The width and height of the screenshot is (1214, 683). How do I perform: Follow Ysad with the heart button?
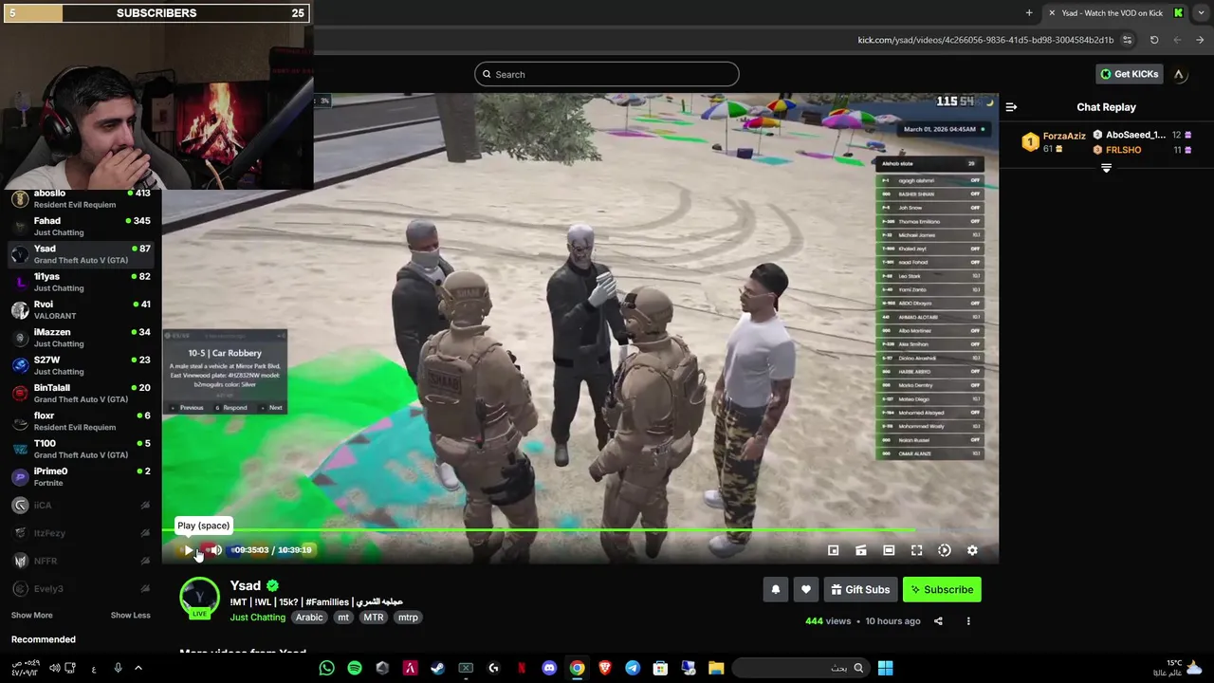pos(806,589)
